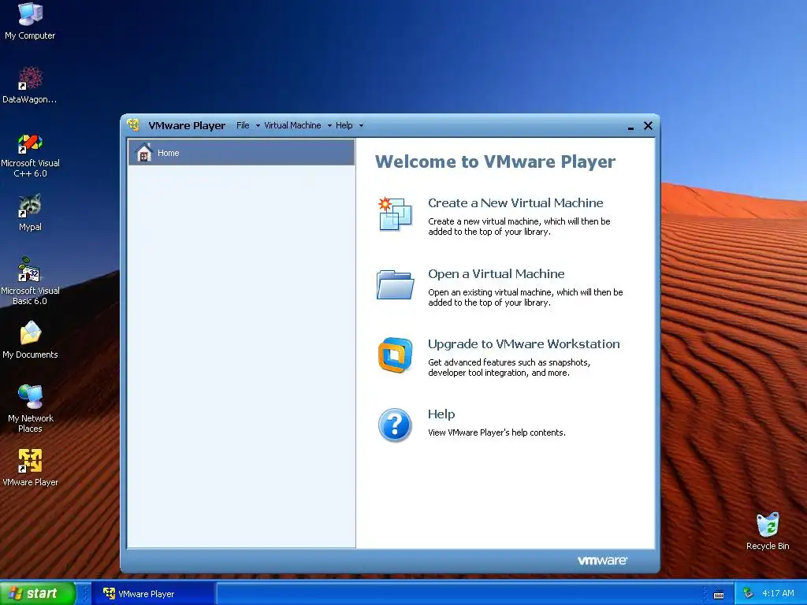Click the network tray icon near clock
Image resolution: width=807 pixels, height=605 pixels.
(x=748, y=593)
